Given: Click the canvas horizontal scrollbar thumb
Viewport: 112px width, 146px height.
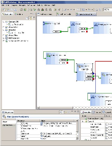Looking at the screenshot, I should tap(56, 108).
